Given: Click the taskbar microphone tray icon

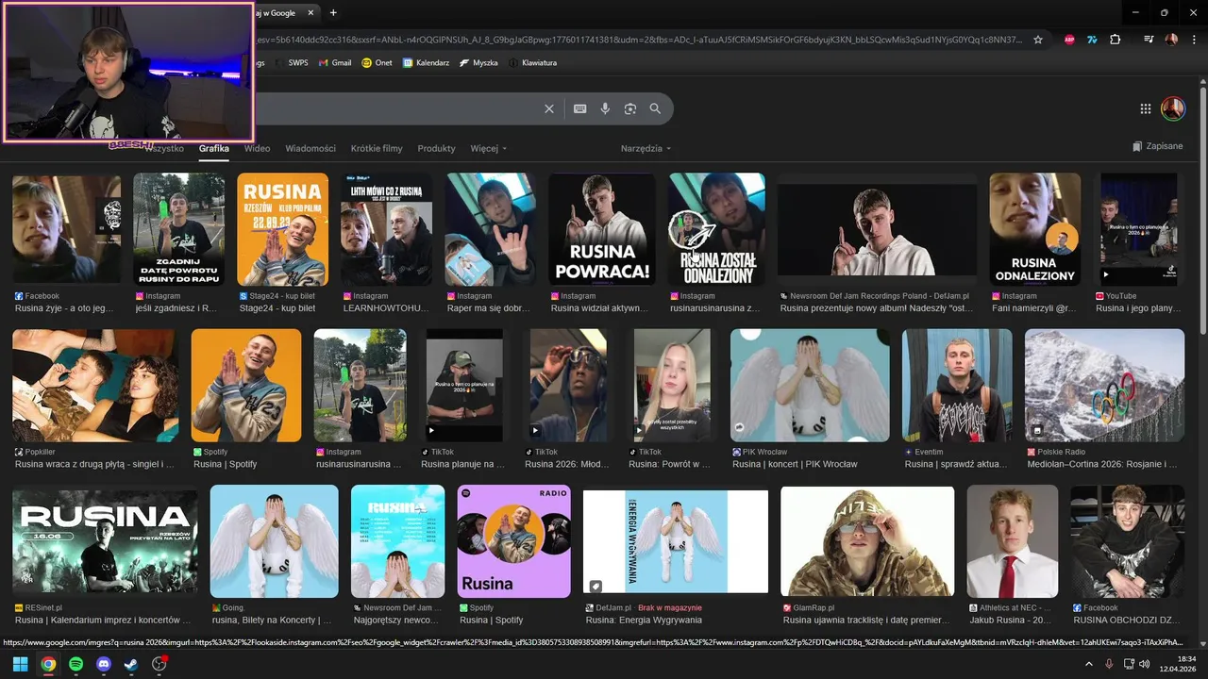Looking at the screenshot, I should (1109, 664).
